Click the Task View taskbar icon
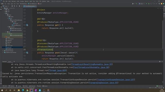165x92 pixels. coord(14,90)
